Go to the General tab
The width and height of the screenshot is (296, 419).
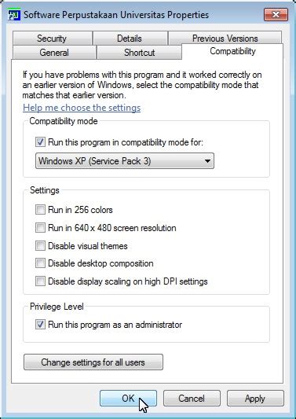(54, 53)
